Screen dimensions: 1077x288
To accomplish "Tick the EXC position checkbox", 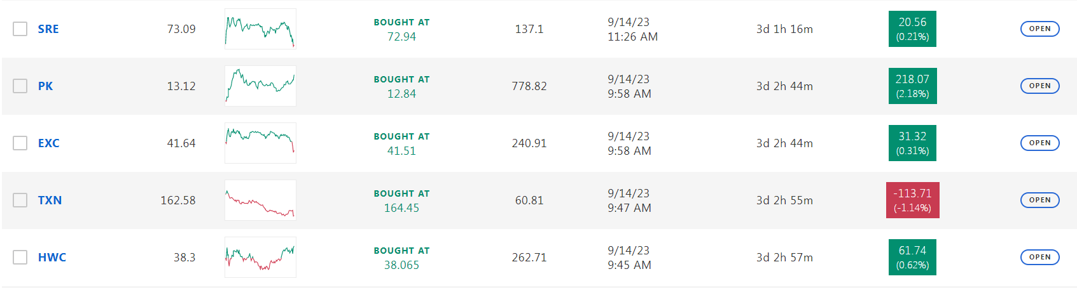I will click(x=20, y=143).
